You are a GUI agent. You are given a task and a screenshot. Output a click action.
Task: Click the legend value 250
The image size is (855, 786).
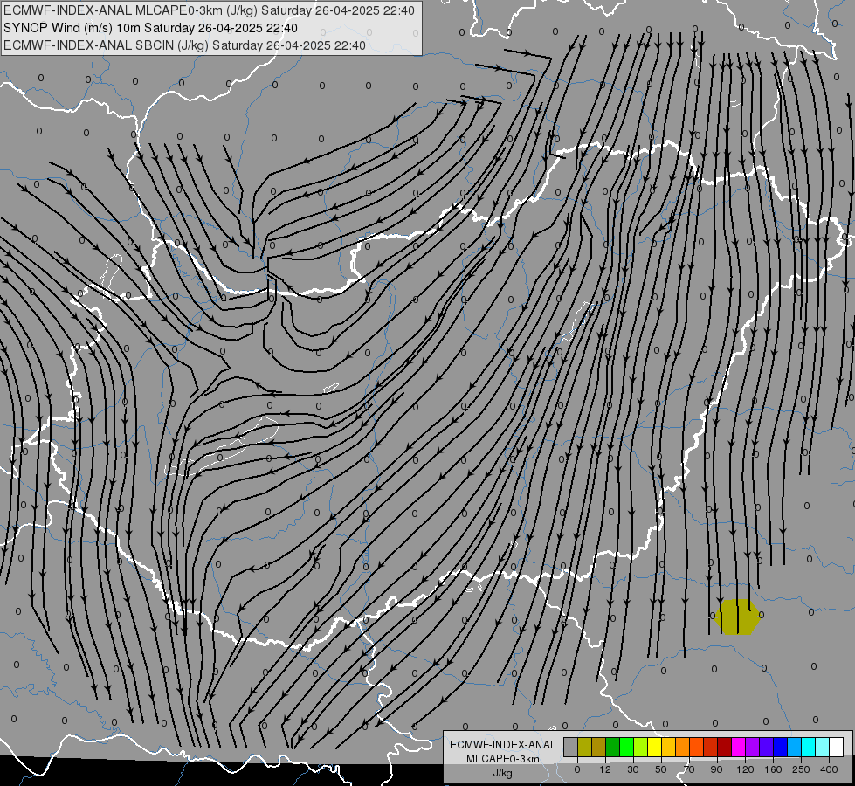[x=801, y=769]
